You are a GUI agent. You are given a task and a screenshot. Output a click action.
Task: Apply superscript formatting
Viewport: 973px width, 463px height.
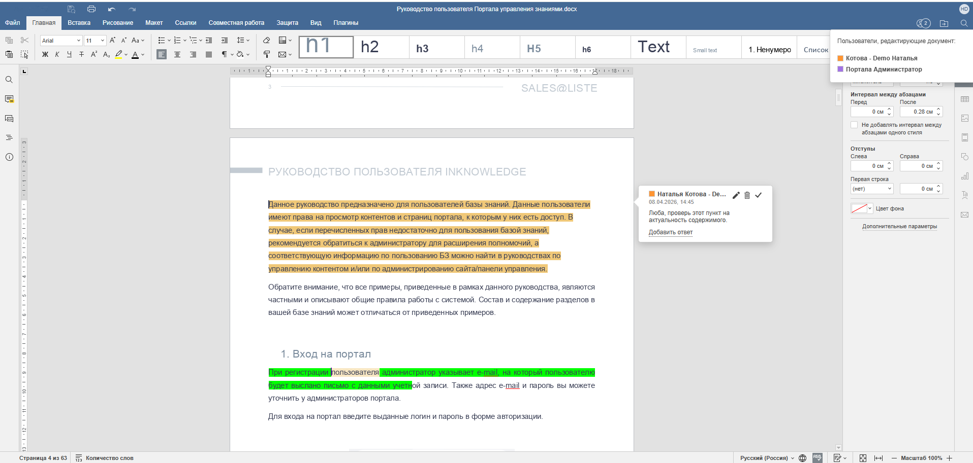(x=94, y=54)
